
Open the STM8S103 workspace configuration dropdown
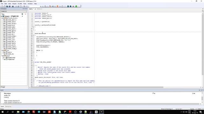pos(26,11)
